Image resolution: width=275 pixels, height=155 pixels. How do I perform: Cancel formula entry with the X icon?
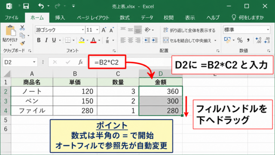(55, 62)
